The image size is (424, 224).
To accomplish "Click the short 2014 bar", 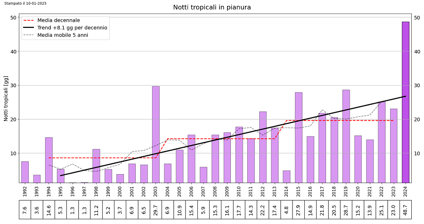I will pos(286,176).
